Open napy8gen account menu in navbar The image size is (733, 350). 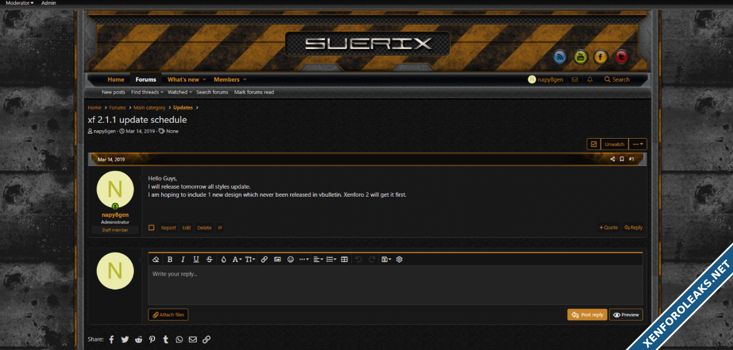(545, 79)
